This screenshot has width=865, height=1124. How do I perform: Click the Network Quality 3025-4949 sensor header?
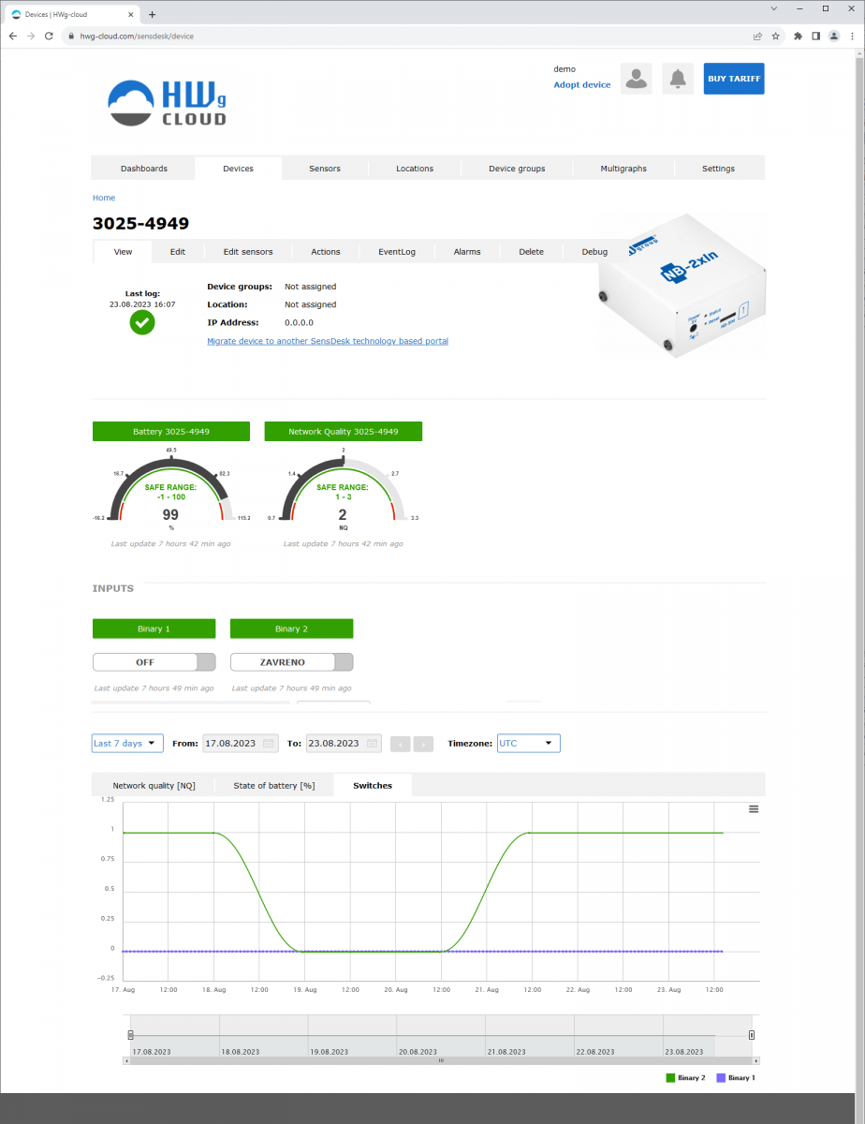coord(344,432)
